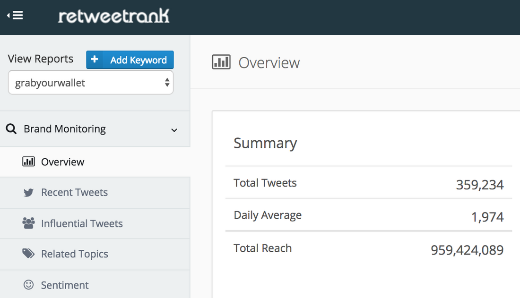This screenshot has height=298, width=520.
Task: Click the chart icon in the Overview page header
Action: click(221, 62)
